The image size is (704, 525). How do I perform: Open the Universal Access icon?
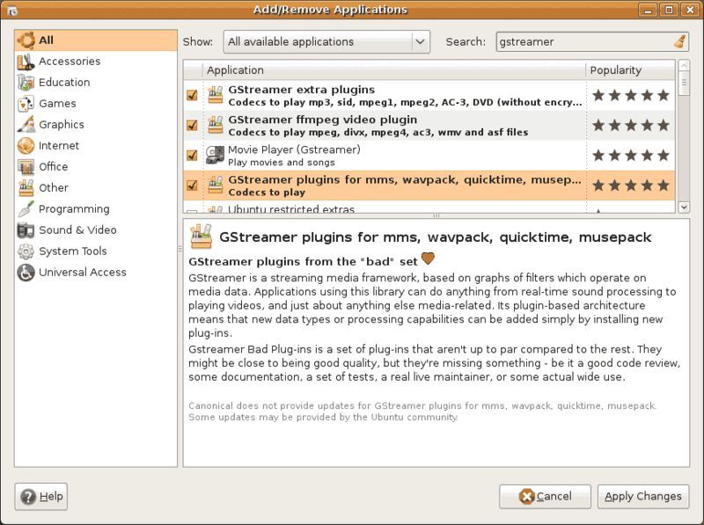pos(26,273)
